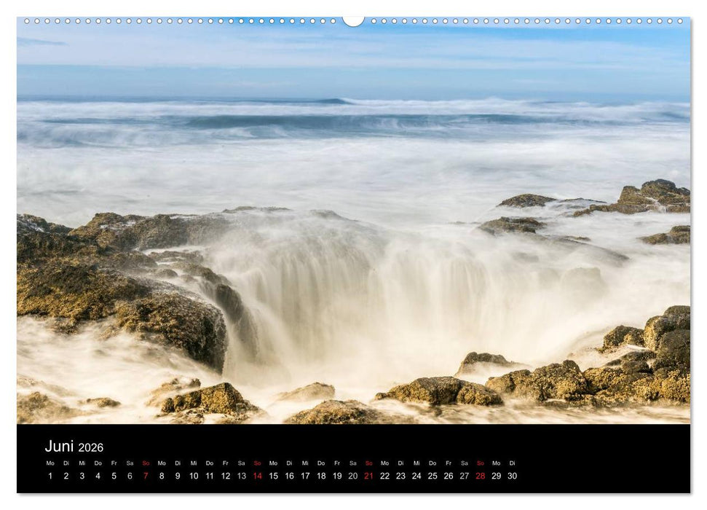Image resolution: width=707 pixels, height=510 pixels.
Task: Click the red Sunday number 21
Action: coord(367,476)
